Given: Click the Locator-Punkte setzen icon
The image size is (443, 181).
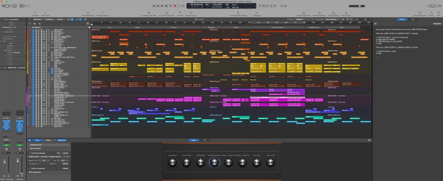Looking at the screenshot, I should (420, 14).
